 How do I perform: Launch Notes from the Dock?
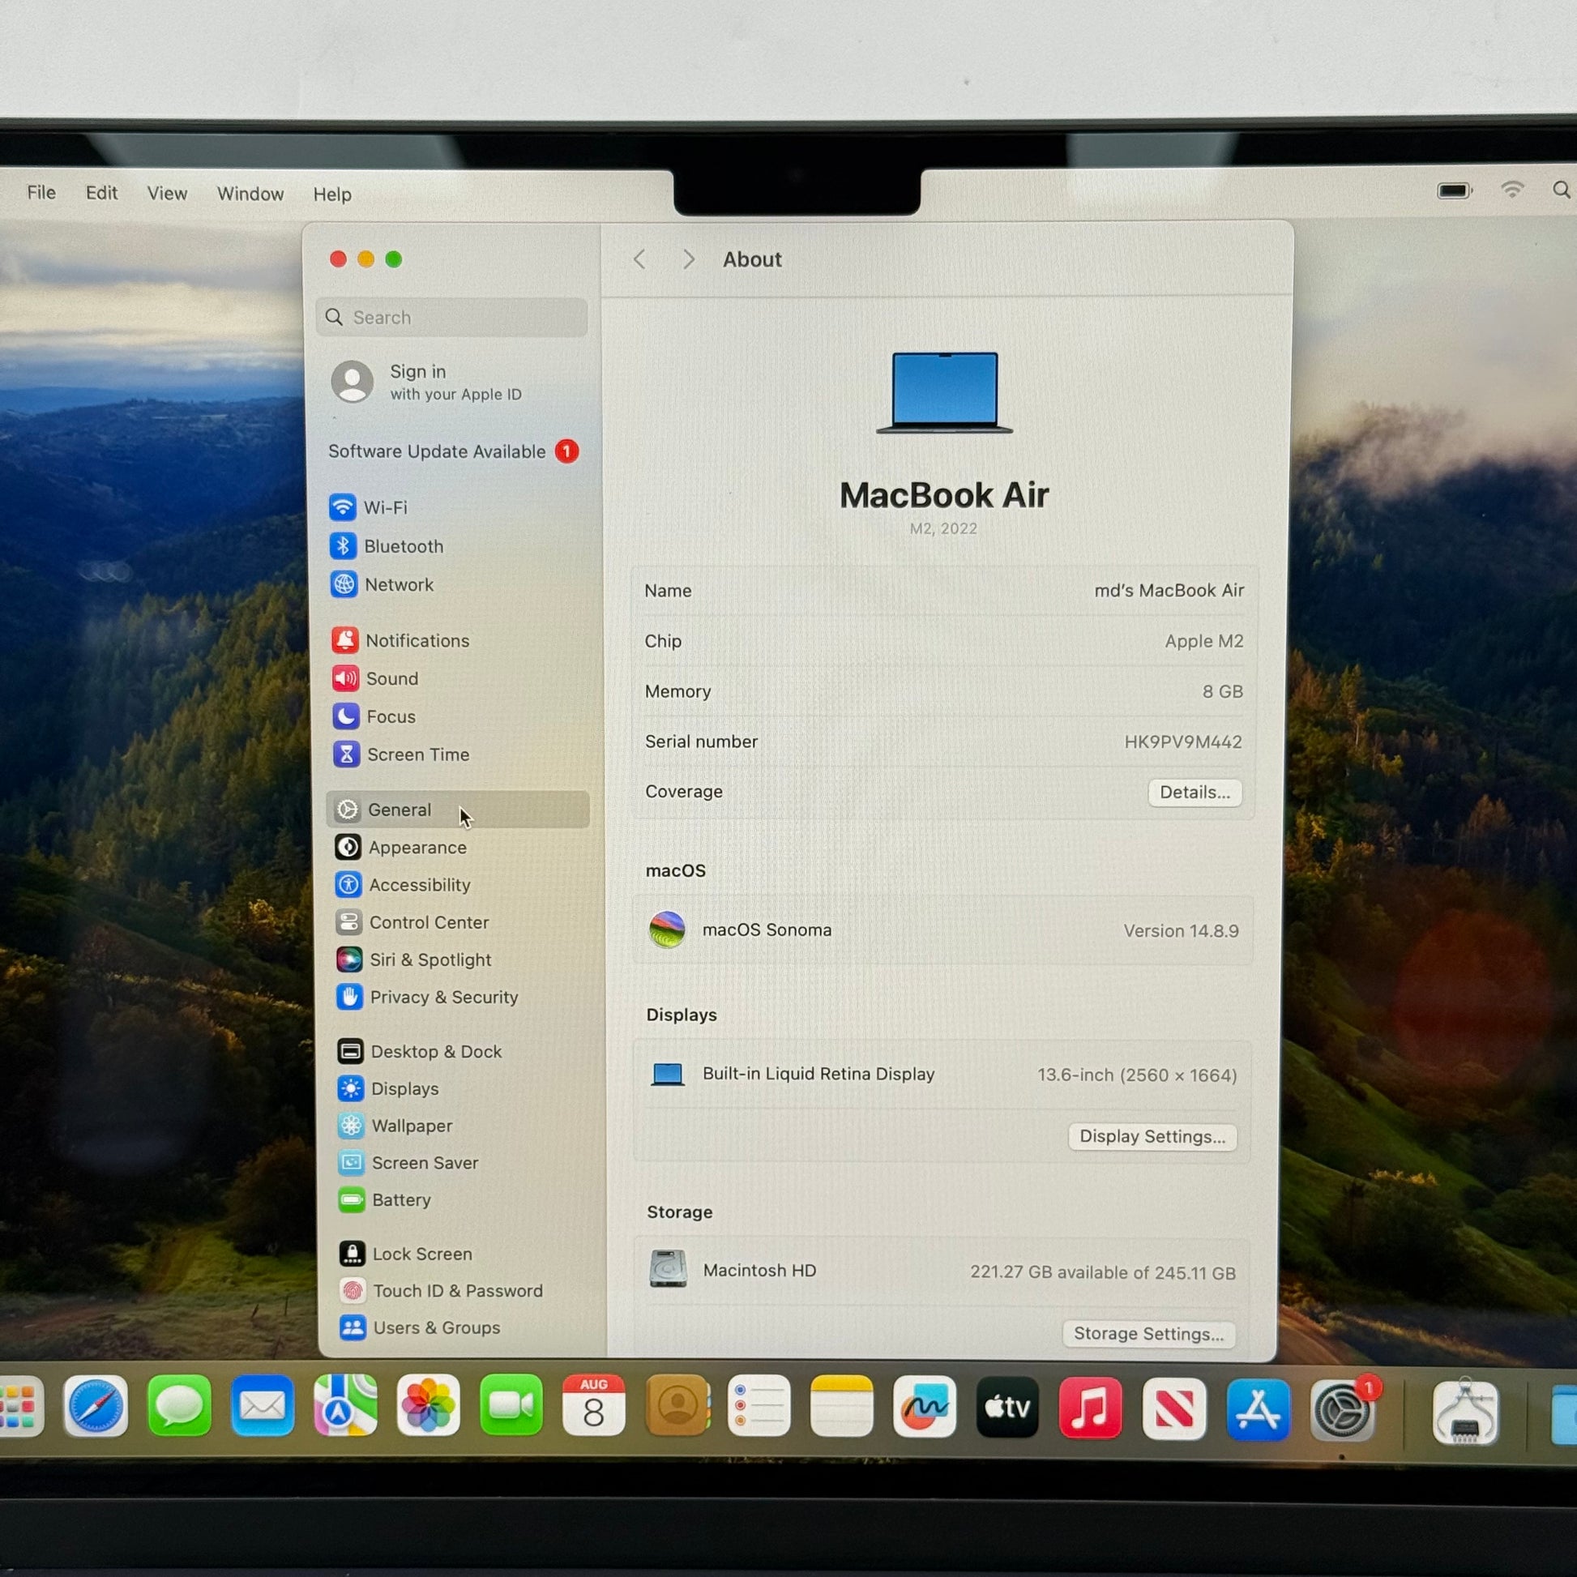tap(841, 1405)
